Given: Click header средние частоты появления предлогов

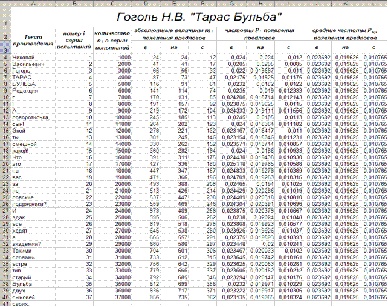Looking at the screenshot, I should pos(345,34).
